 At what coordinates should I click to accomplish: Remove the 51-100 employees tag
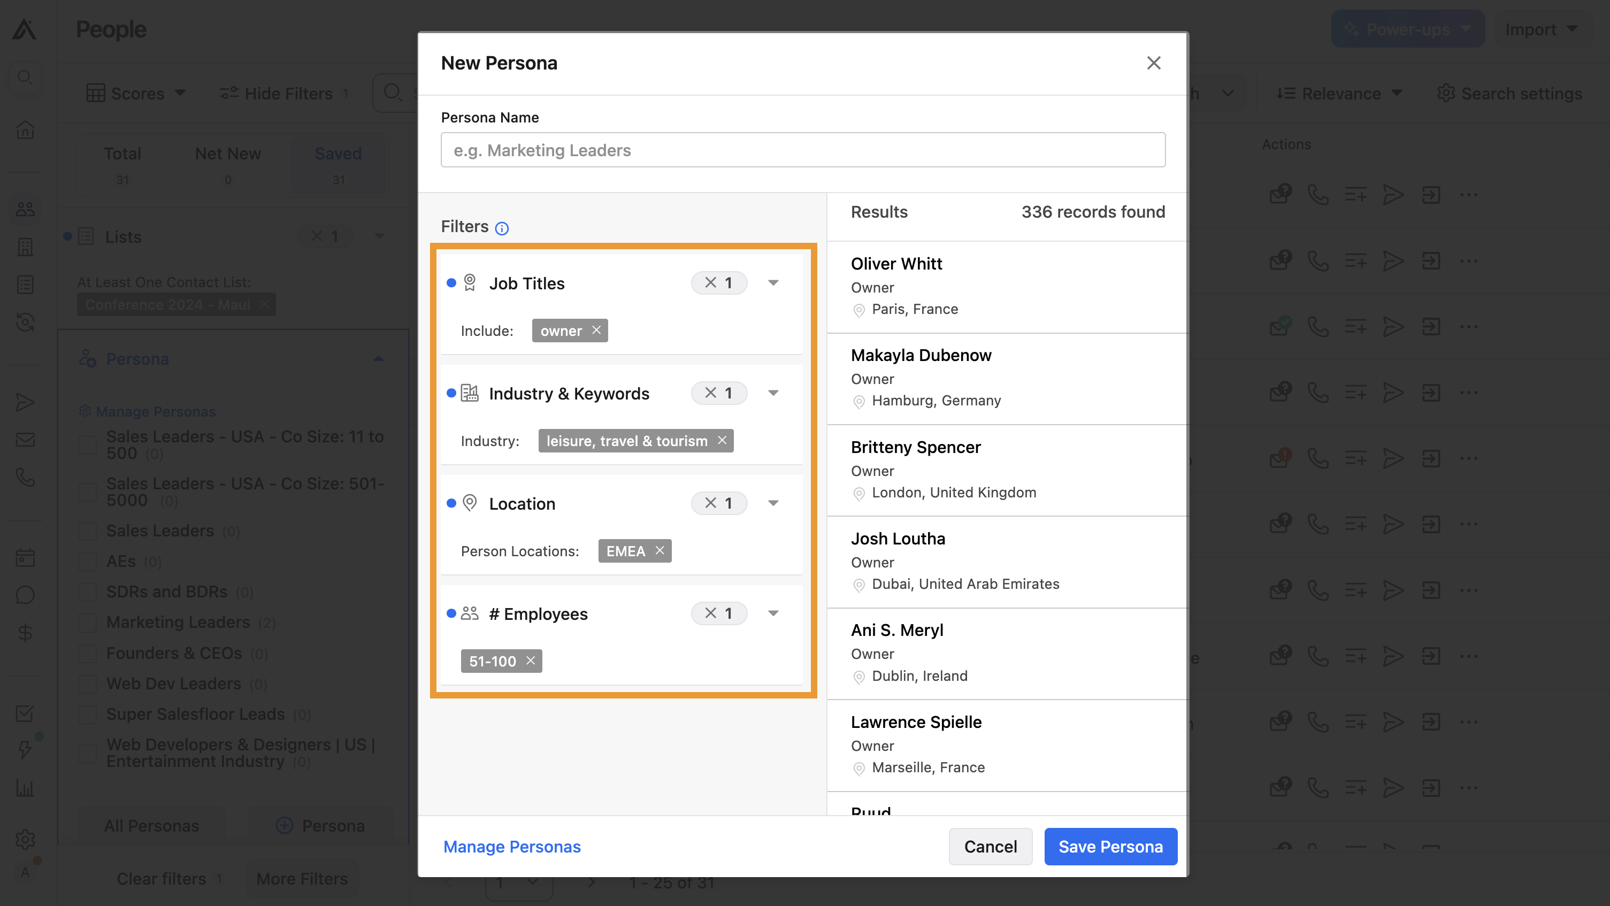click(x=530, y=661)
